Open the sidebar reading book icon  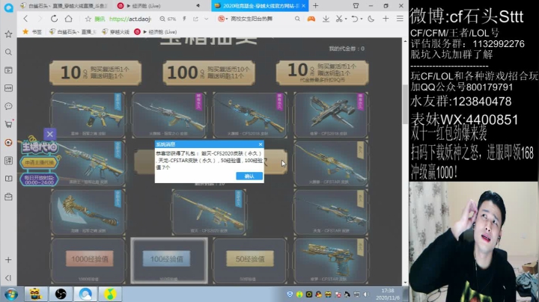8,179
